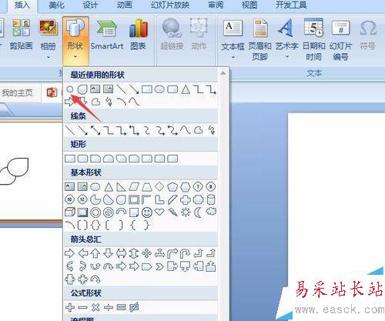Pick the lightning bolt shape

[172, 212]
